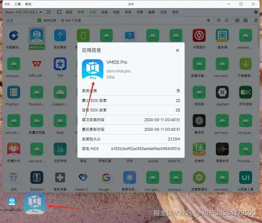Viewport: 262px width, 223px height.
Task: Click the device manager grid icon
Action: tap(49, 12)
